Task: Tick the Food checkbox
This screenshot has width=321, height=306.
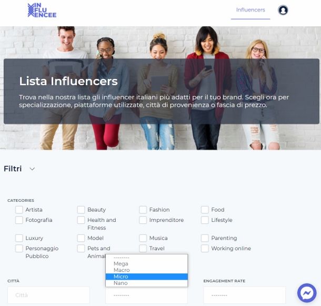Action: click(205, 210)
